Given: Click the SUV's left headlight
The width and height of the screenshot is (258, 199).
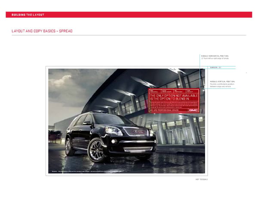Looking at the screenshot, I should (x=116, y=131).
